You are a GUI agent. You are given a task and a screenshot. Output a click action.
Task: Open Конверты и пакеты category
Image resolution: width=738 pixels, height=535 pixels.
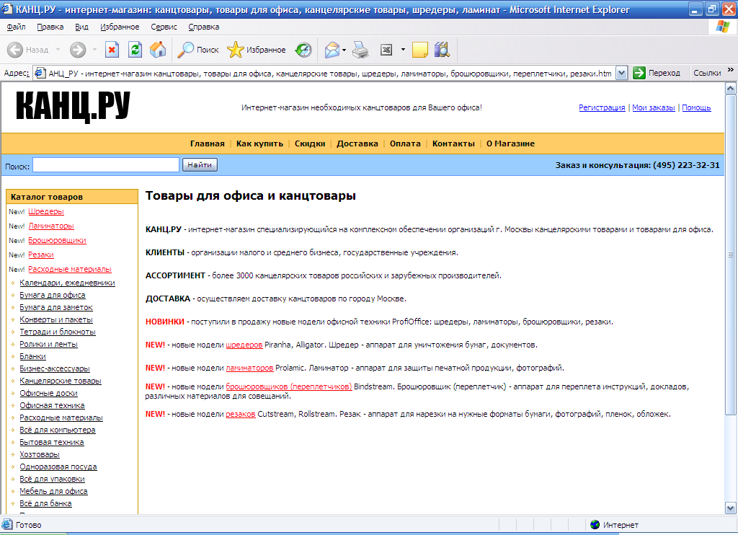click(x=56, y=320)
